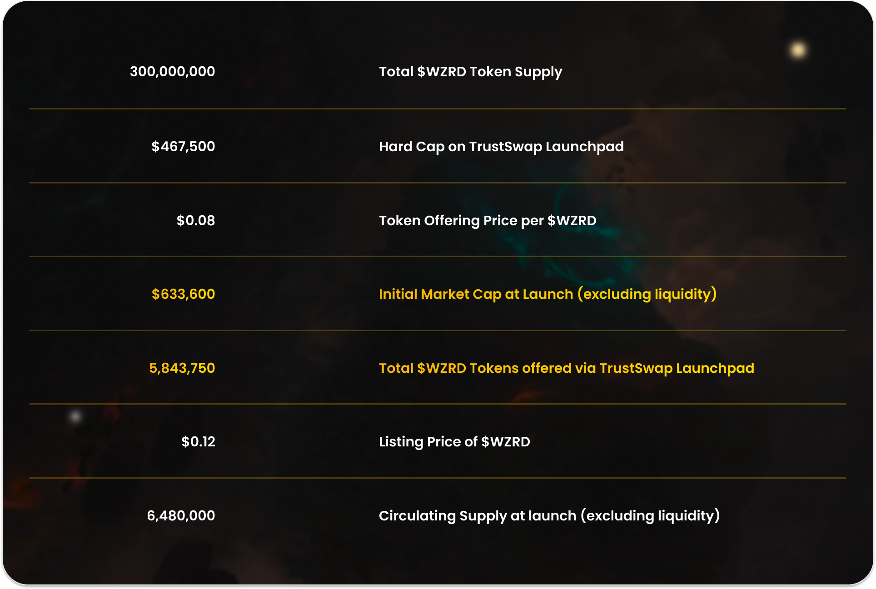
Task: Click the highlighted $633,600 market cap value
Action: click(183, 294)
